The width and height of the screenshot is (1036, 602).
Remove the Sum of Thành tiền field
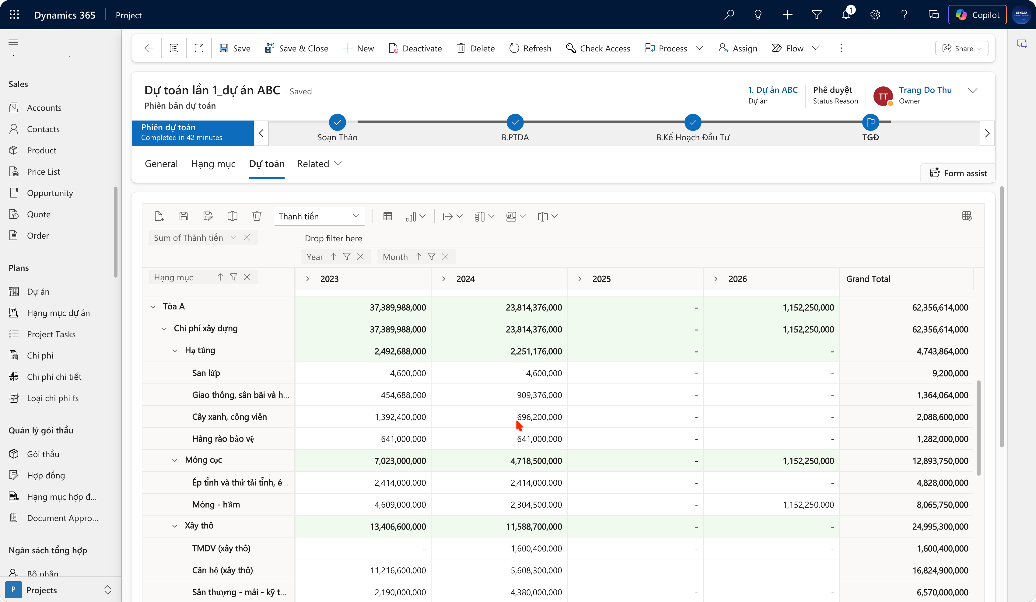pos(247,238)
